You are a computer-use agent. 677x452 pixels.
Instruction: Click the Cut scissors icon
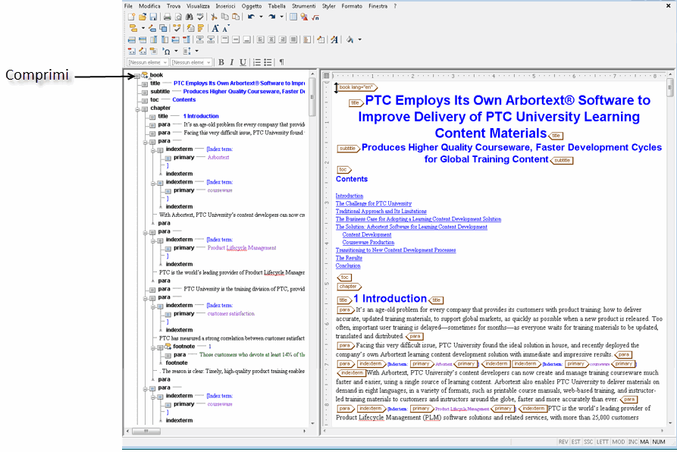tap(214, 17)
